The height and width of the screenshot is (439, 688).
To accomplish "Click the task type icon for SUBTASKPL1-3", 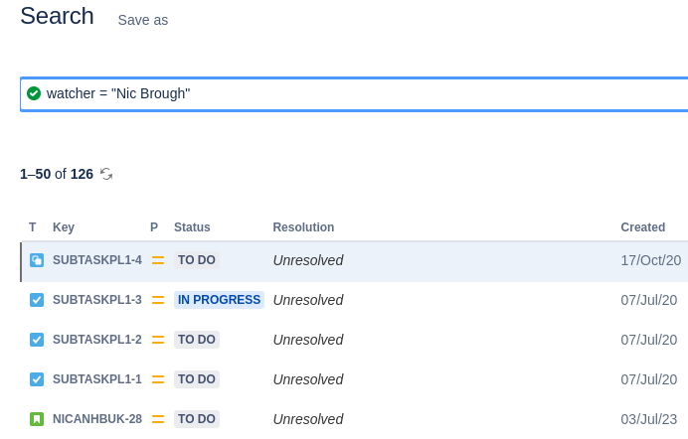I will (37, 300).
